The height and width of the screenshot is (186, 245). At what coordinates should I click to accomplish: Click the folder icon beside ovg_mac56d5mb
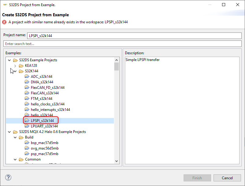click(x=27, y=148)
